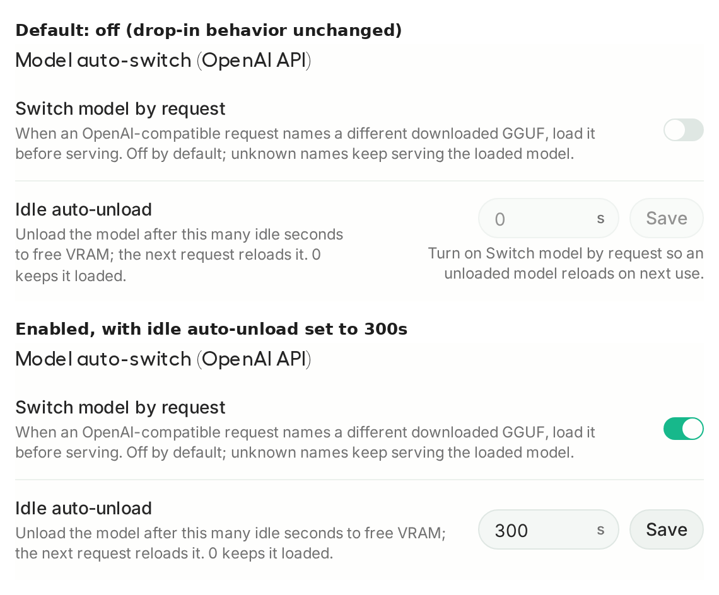Click the Switch model by request label in Enabled section
The height and width of the screenshot is (595, 719).
pos(120,408)
